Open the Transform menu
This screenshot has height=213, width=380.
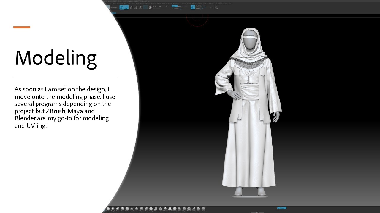[x=210, y=4]
